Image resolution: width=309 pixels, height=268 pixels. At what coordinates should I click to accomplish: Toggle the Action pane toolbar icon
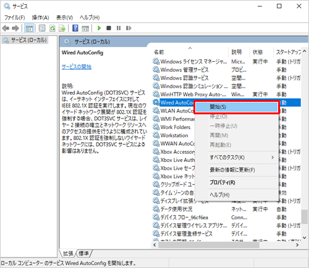[85, 28]
